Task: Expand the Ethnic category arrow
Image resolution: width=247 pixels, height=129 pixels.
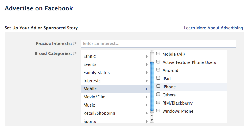Action: coord(147,56)
